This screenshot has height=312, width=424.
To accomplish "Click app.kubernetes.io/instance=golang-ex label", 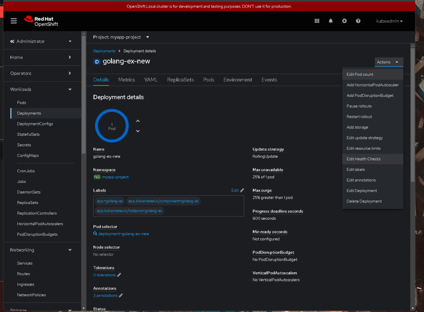I will 129,211.
